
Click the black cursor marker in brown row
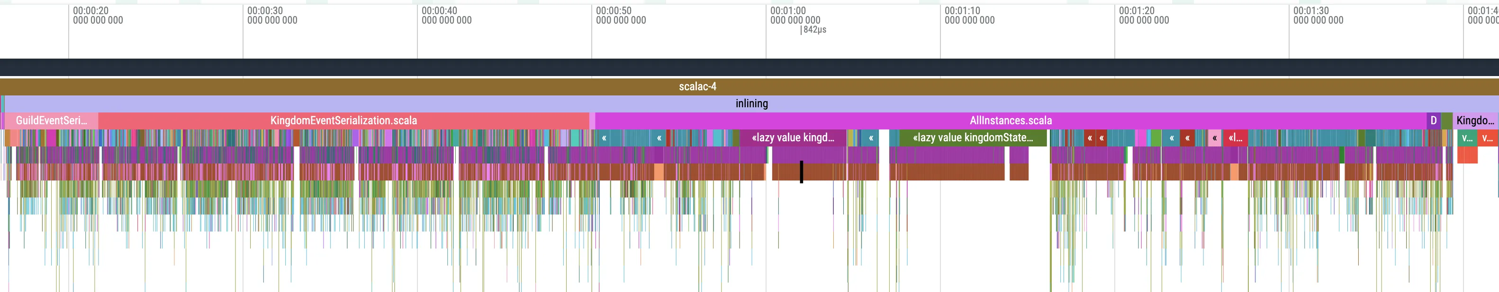[x=801, y=172]
